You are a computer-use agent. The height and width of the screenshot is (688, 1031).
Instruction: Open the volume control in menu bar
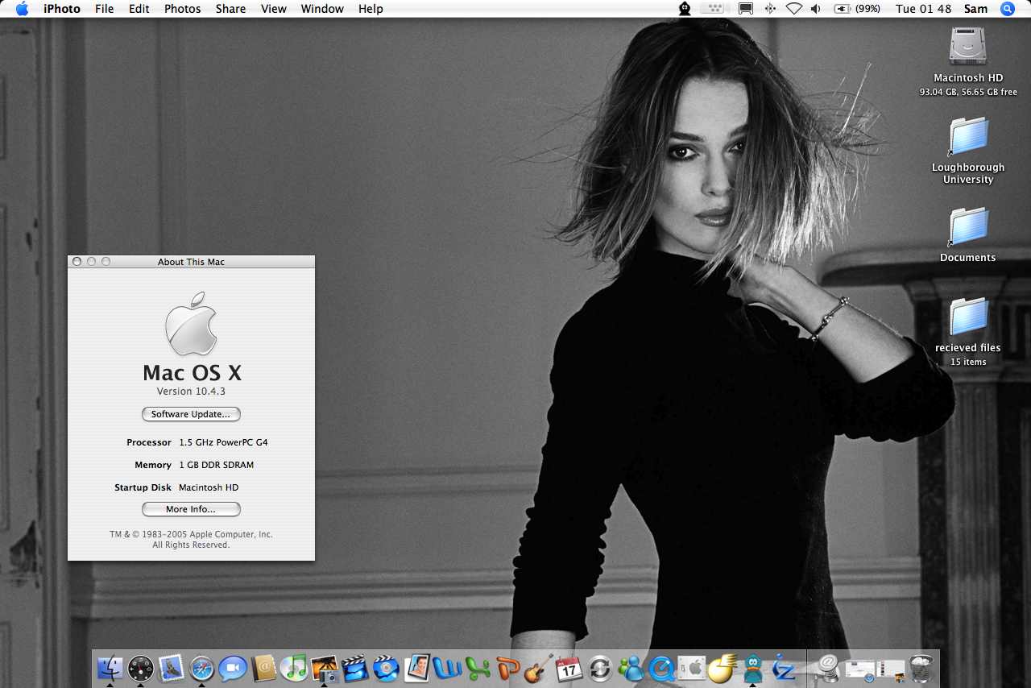[x=816, y=9]
